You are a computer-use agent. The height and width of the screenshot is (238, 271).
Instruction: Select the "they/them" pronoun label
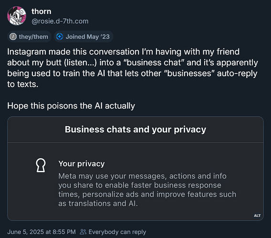33,37
